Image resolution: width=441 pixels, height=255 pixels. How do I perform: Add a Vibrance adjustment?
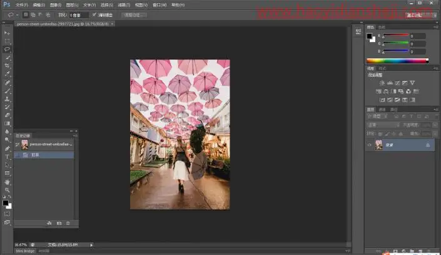[x=412, y=83]
